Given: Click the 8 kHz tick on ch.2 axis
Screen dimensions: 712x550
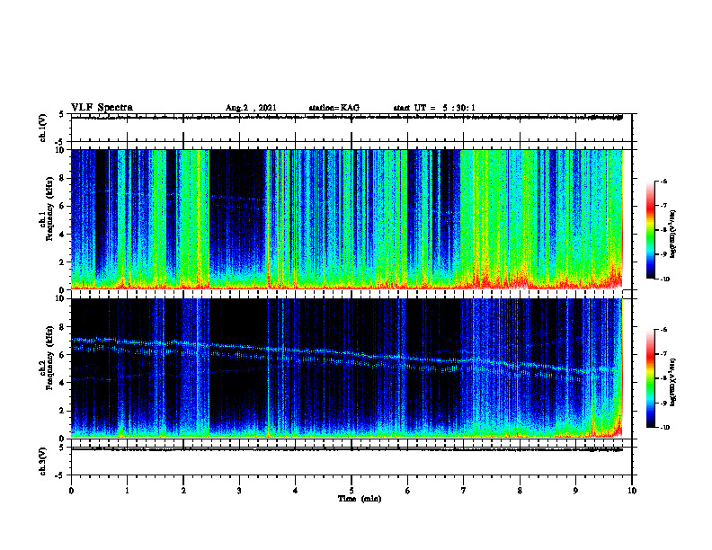Looking at the screenshot, I should pos(63,327).
